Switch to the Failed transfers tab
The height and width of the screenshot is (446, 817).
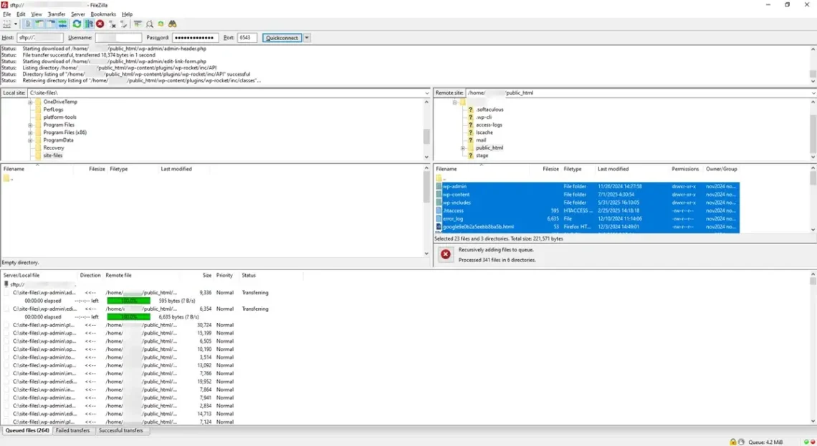point(72,430)
